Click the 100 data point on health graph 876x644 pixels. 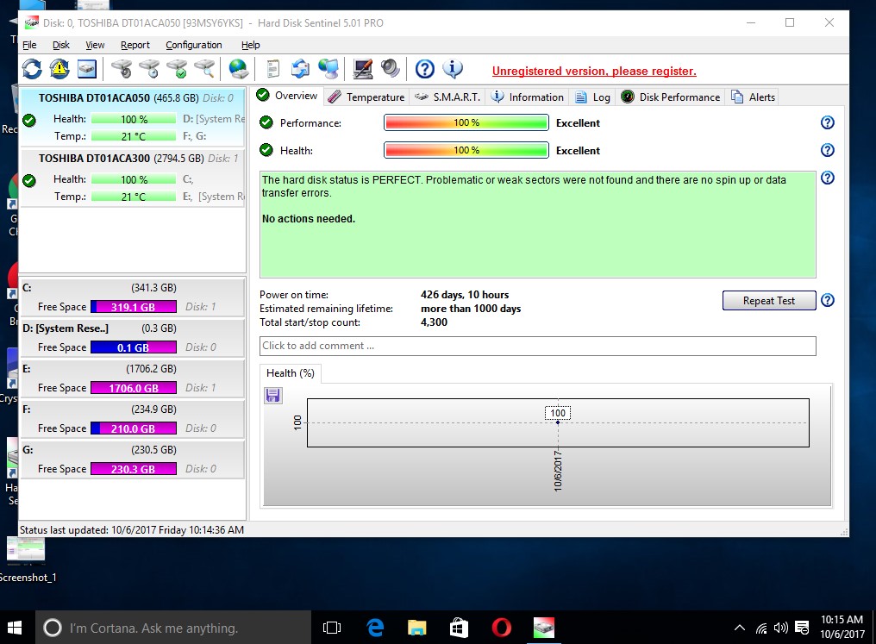pyautogui.click(x=558, y=422)
